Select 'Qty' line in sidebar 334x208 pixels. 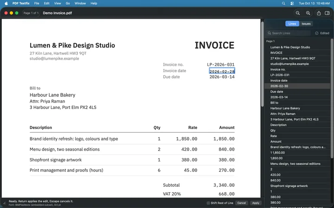click(x=297, y=130)
